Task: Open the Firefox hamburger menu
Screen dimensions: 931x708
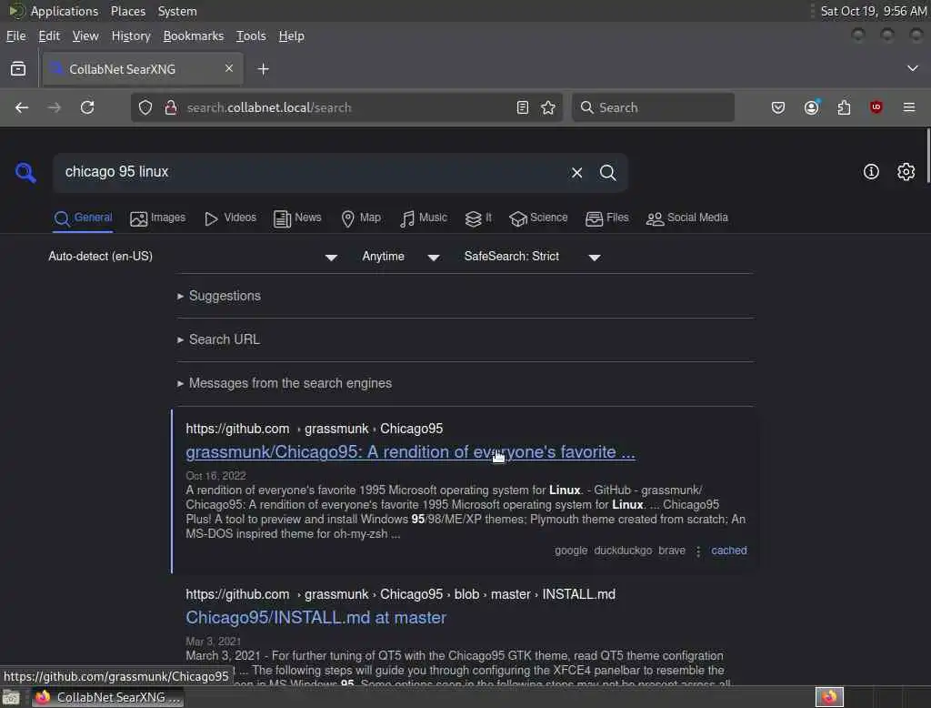Action: pyautogui.click(x=909, y=107)
